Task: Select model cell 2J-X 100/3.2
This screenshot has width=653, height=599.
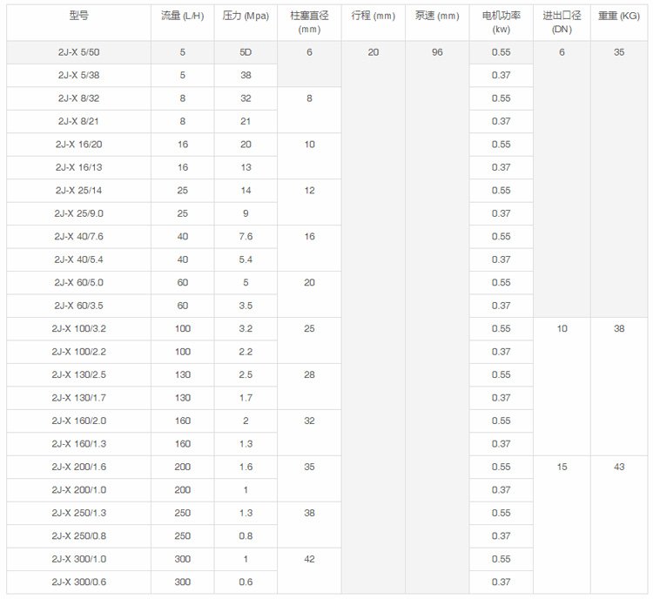Action: [78, 329]
